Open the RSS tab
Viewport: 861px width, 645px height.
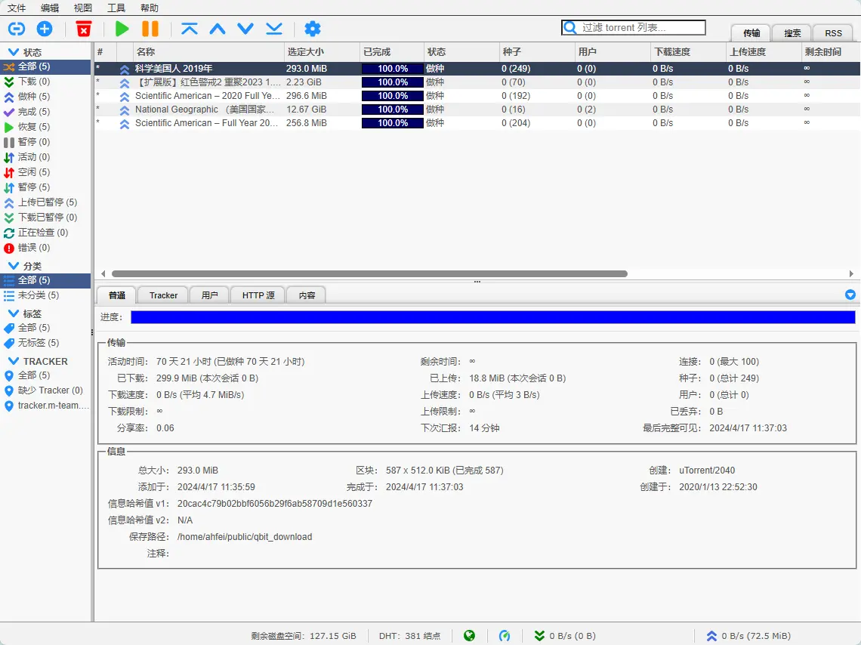pyautogui.click(x=833, y=33)
